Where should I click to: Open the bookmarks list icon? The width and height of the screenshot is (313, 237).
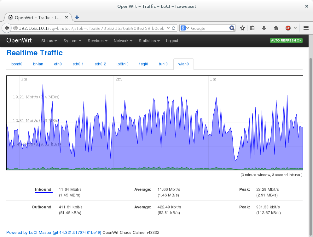coord(252,28)
